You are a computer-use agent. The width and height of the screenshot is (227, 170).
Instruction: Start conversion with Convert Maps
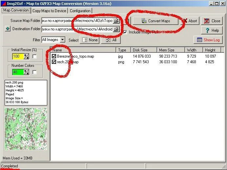155,21
